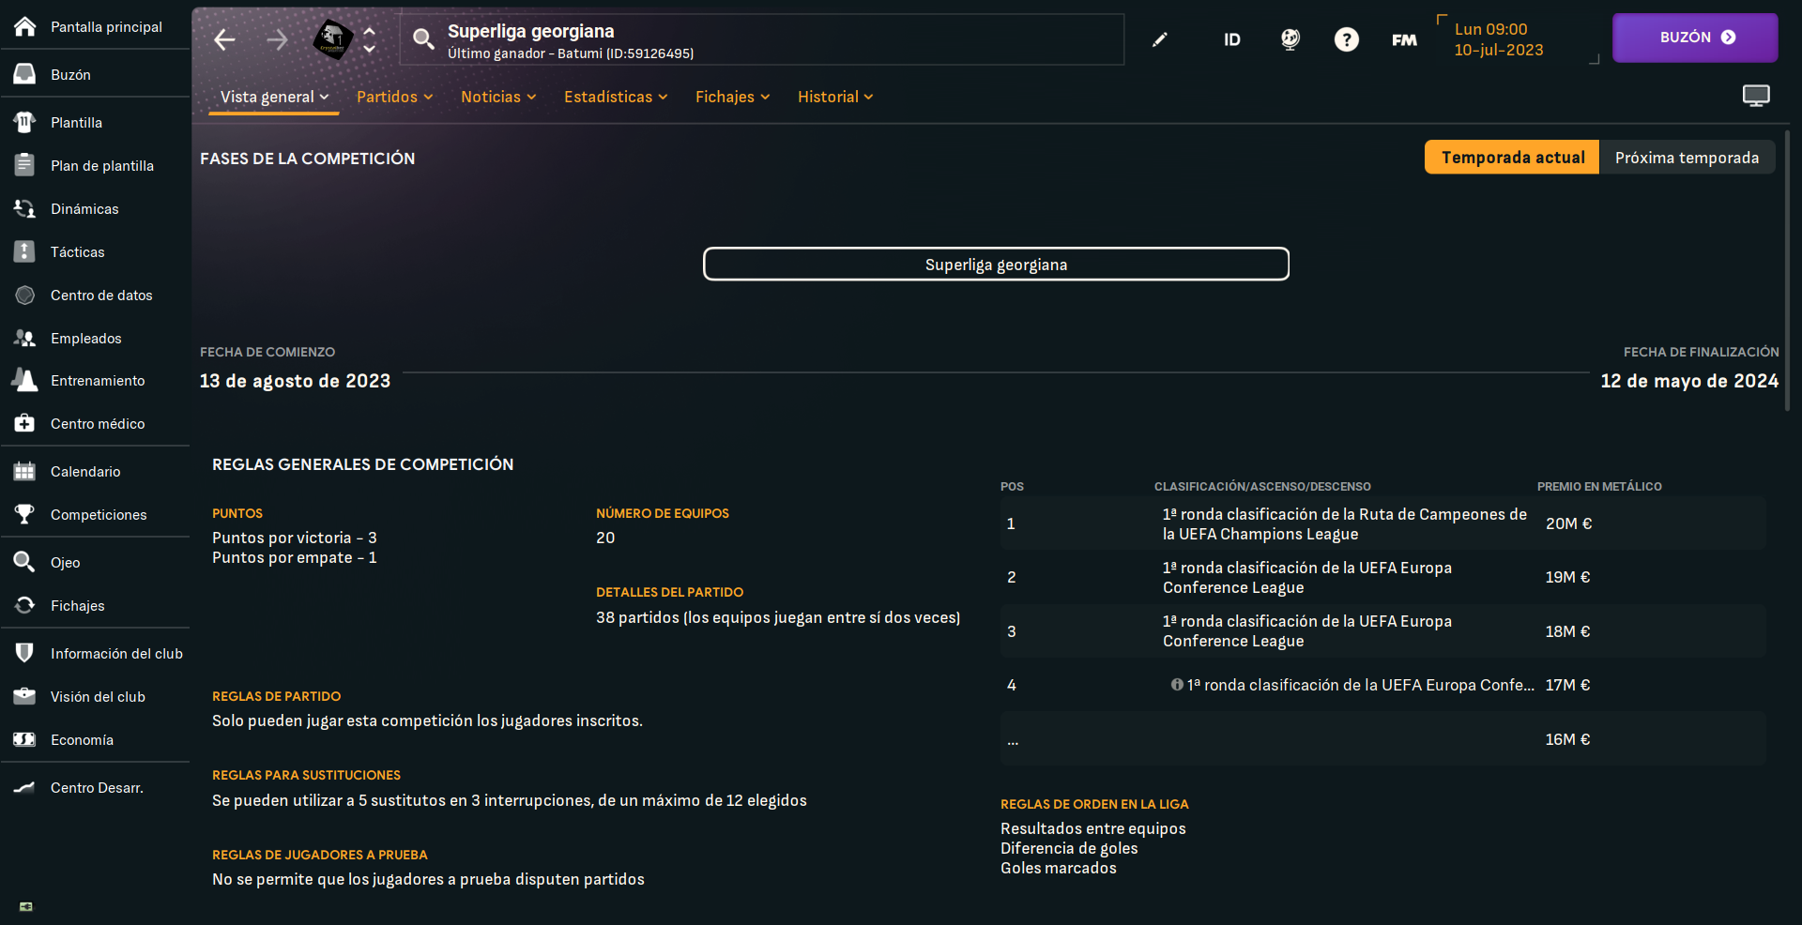Click the FM logo icon
Screen dimensions: 1802x925
coord(1404,39)
